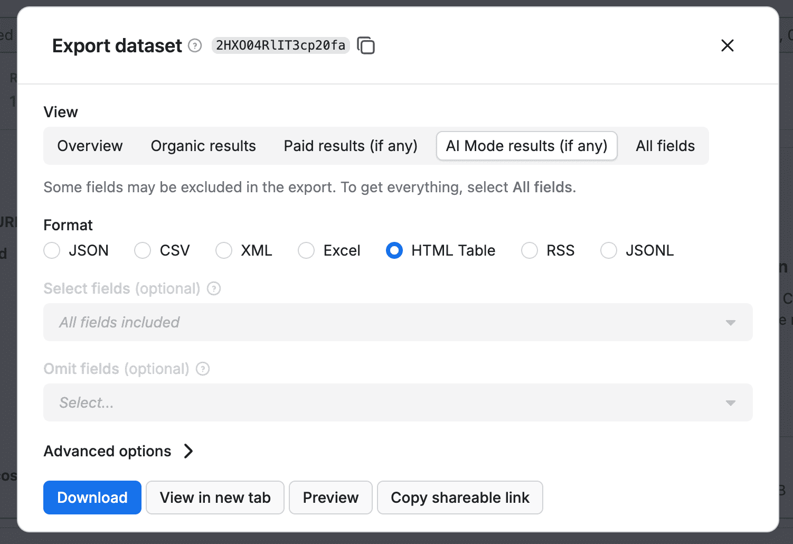The width and height of the screenshot is (793, 544).
Task: Open the All fields view tab
Action: click(x=665, y=146)
